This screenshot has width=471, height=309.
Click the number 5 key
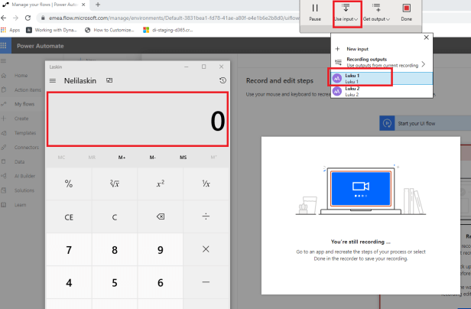click(x=115, y=282)
